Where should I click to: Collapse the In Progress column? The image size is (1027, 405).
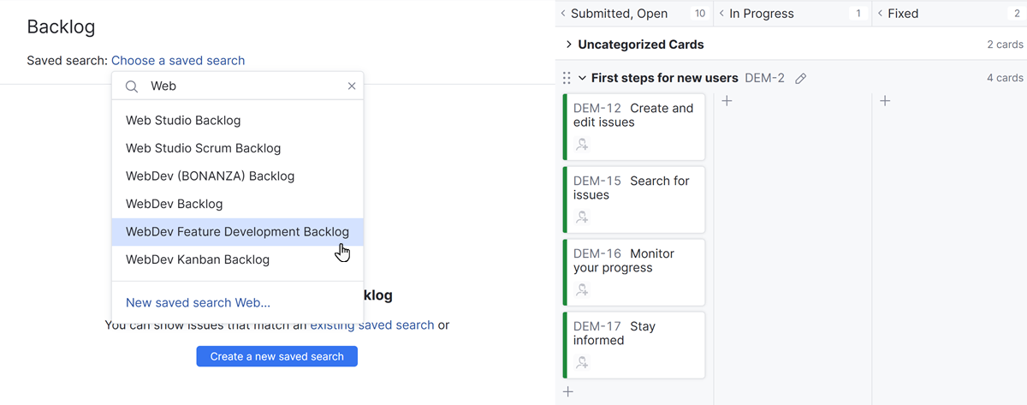(722, 14)
